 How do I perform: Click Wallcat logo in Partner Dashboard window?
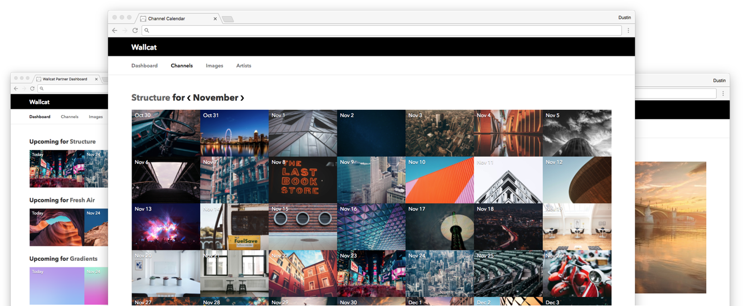pos(40,102)
